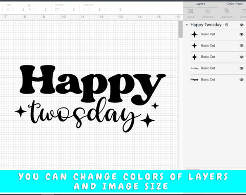Select the twosday script text on canvas
This screenshot has width=246, height=195.
pos(85,115)
